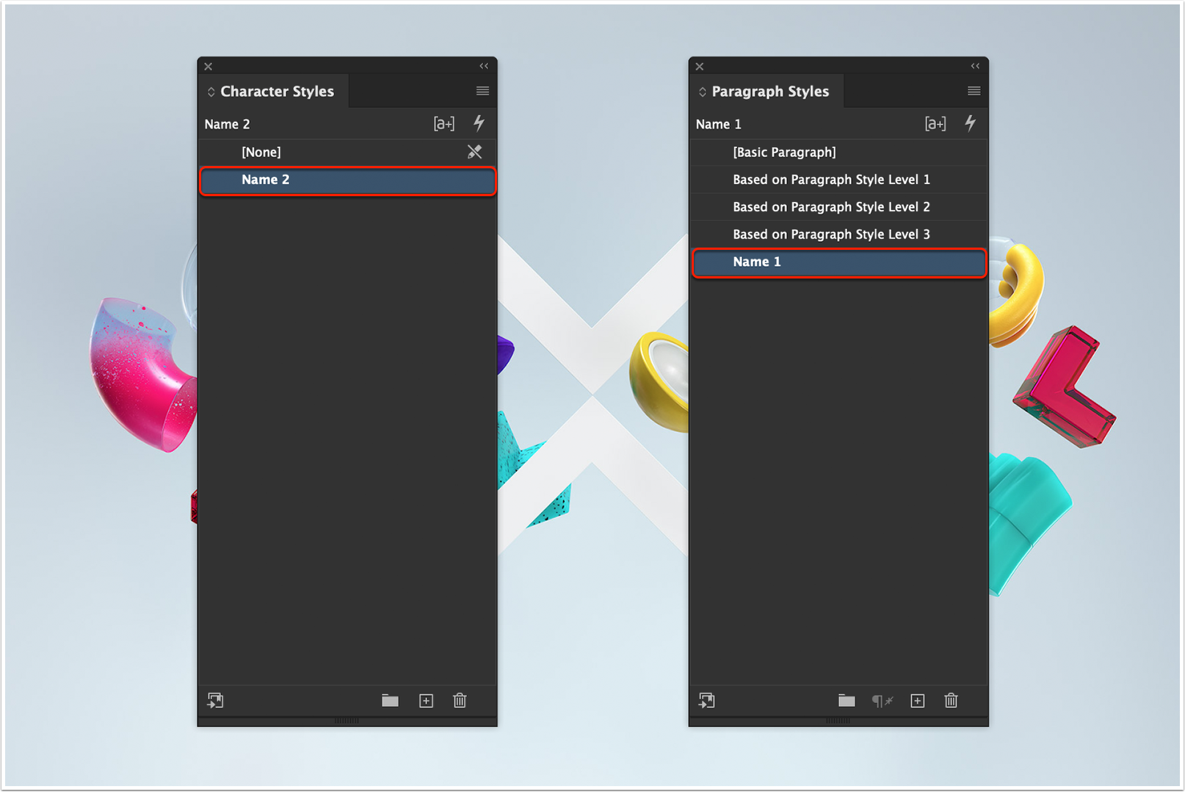Collapse Paragraph Styles panel with double arrows
The height and width of the screenshot is (792, 1185).
(x=975, y=66)
